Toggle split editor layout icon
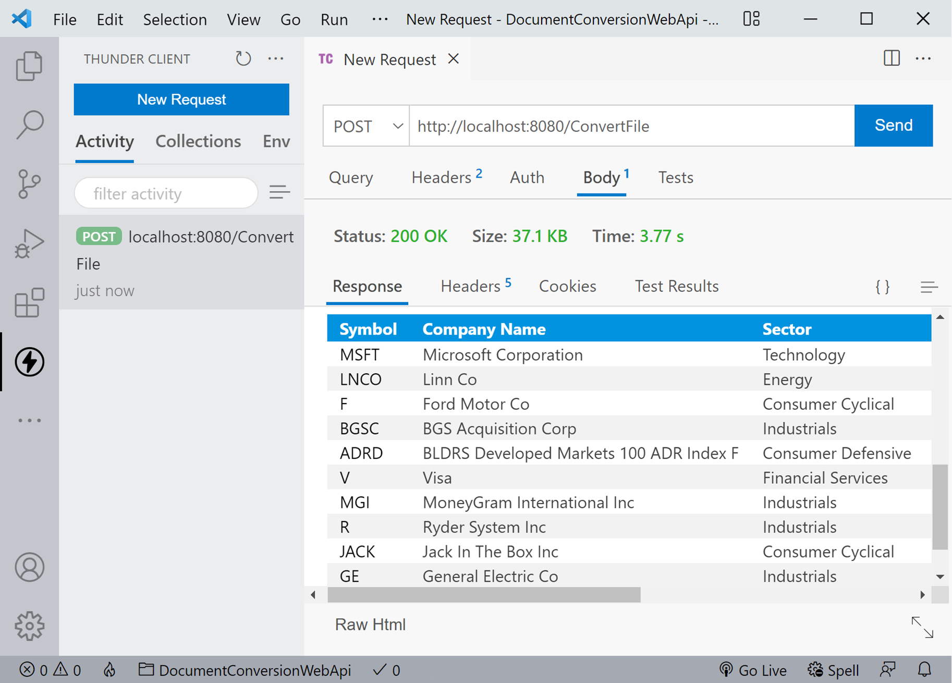The height and width of the screenshot is (683, 952). click(x=892, y=58)
